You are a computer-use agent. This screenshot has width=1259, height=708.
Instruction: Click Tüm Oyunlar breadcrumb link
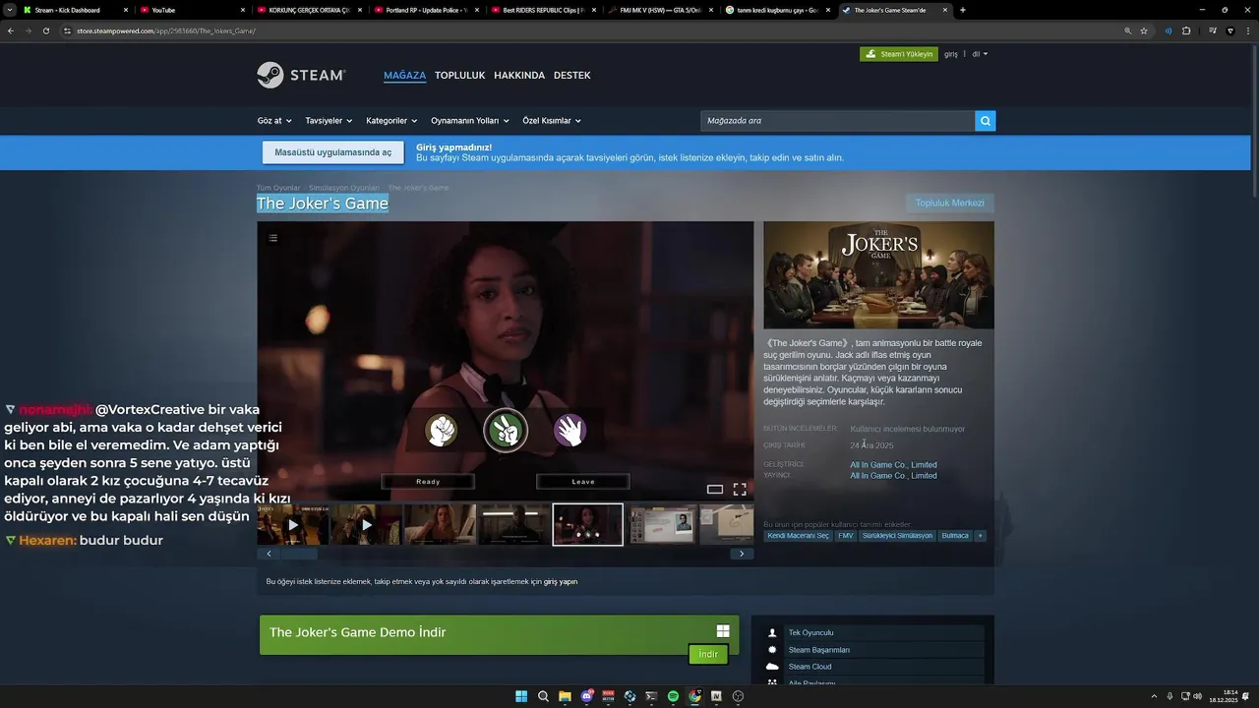pyautogui.click(x=278, y=188)
